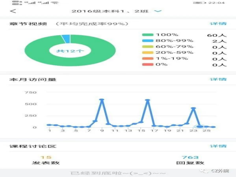Image resolution: width=236 pixels, height=177 pixels.
Task: Open 详情 for 课程讨论区 section
Action: point(218,146)
